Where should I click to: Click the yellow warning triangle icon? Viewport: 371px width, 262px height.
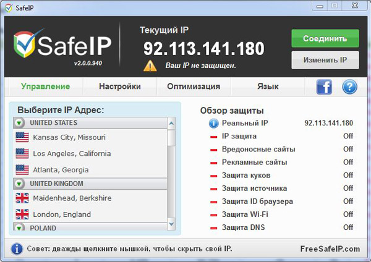(150, 65)
